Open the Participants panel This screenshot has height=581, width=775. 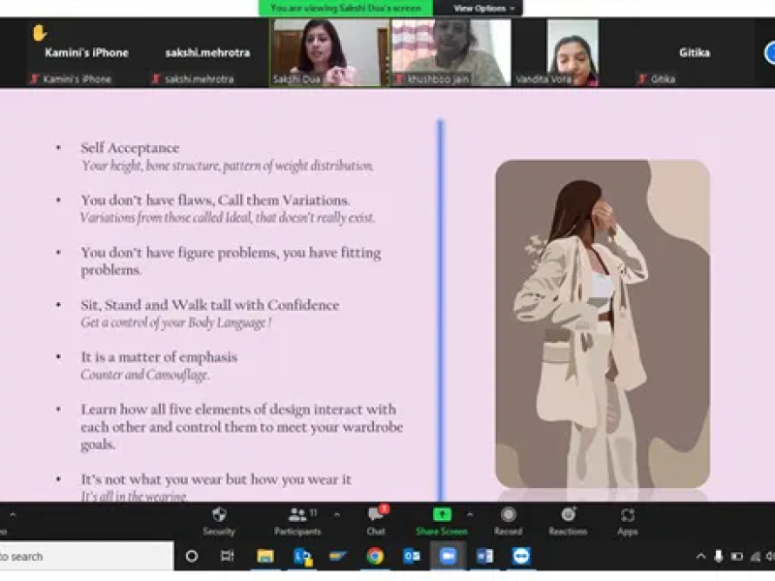coord(297,521)
